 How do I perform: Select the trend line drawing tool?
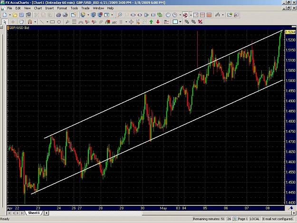point(42,22)
